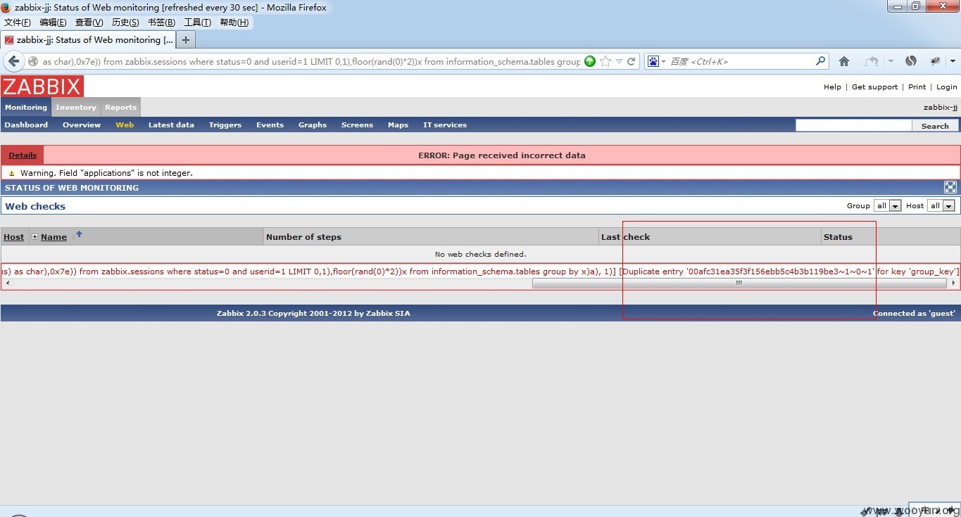The image size is (961, 517).
Task: Open Maps submenu item
Action: (398, 125)
